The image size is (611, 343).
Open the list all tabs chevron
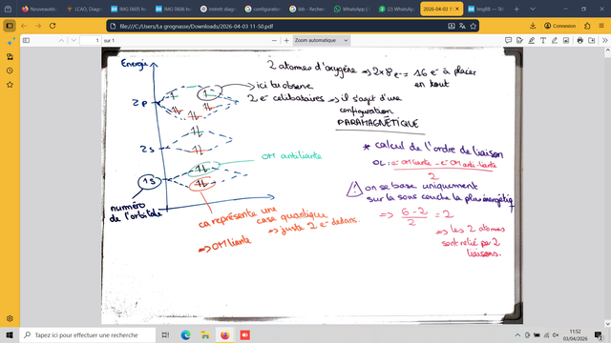533,9
